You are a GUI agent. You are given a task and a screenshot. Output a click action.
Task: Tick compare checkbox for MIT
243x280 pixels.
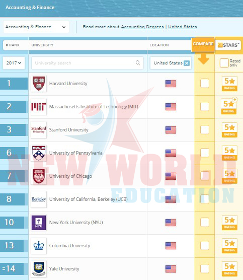pyautogui.click(x=205, y=106)
